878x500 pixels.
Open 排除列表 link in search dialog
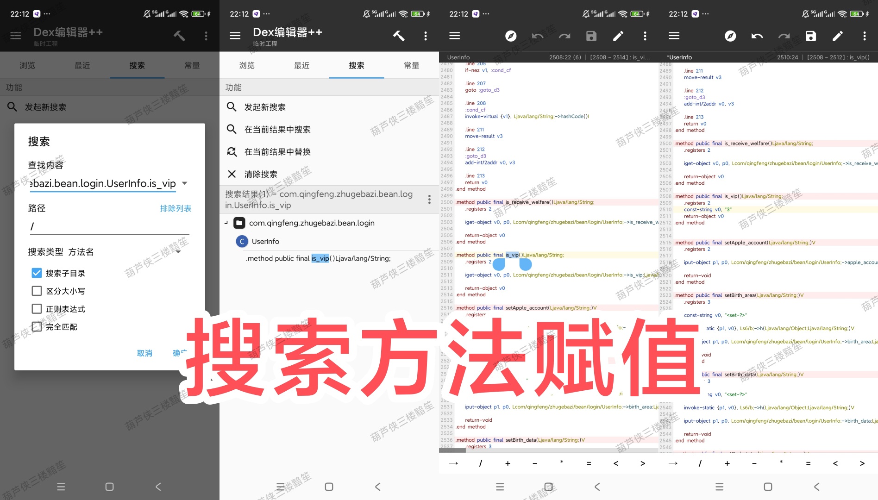coord(176,208)
